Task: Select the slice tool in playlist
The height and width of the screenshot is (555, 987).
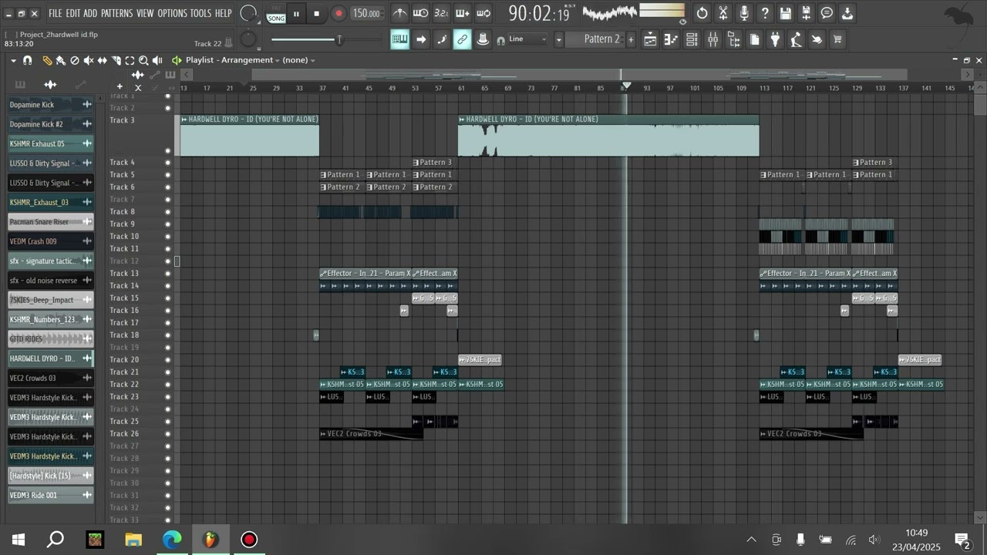Action: pyautogui.click(x=116, y=60)
